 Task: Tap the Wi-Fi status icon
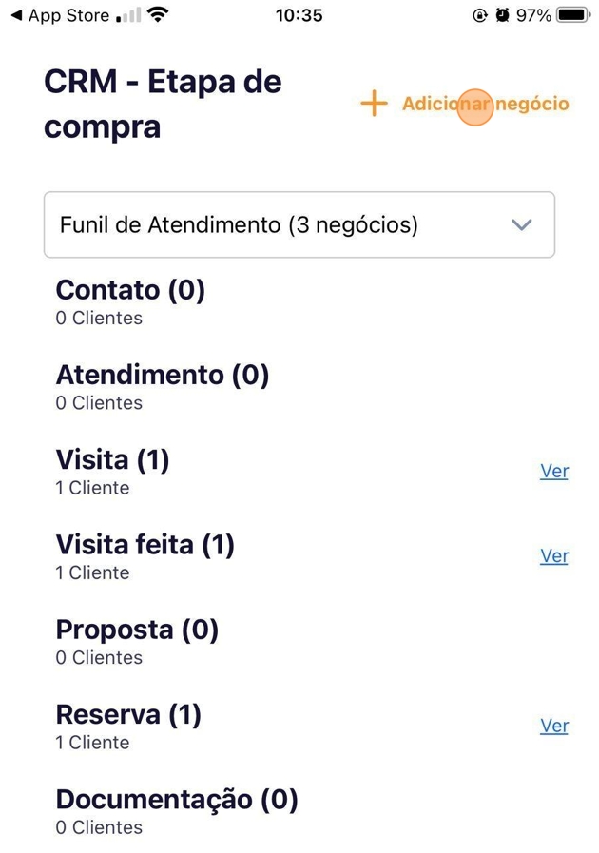pos(159,16)
